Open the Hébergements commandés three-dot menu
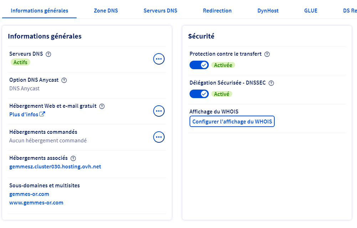 tap(159, 137)
